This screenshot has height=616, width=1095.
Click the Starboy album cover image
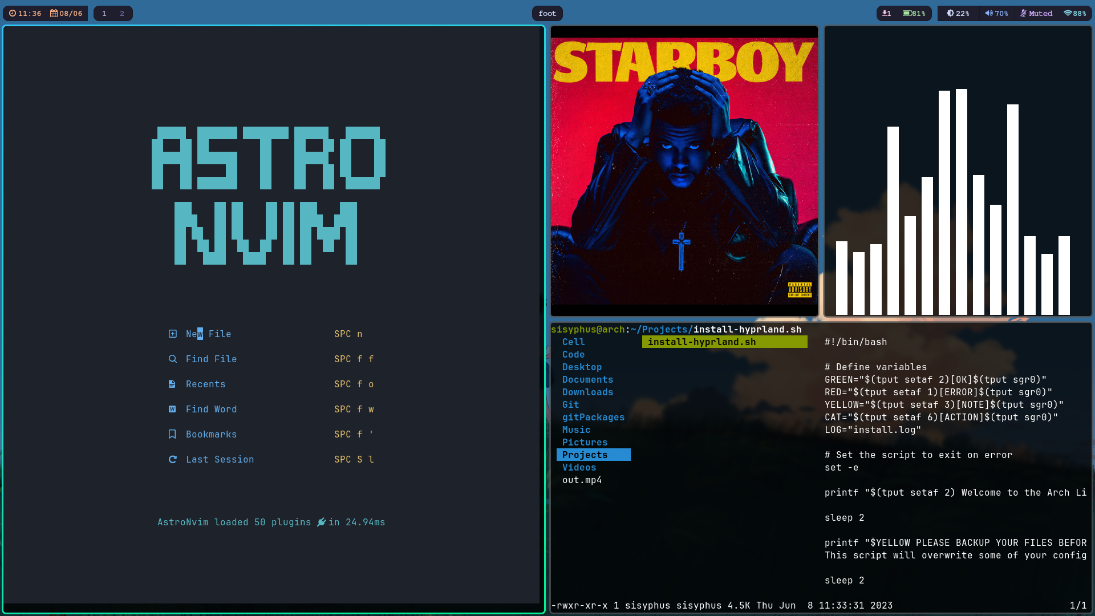click(x=684, y=171)
